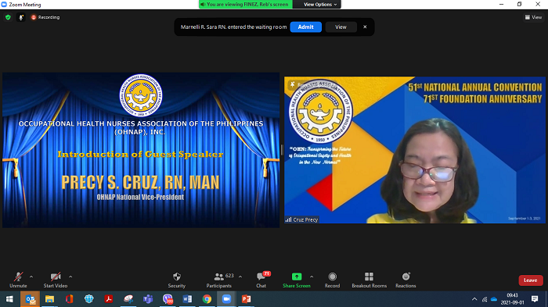Click the green Share Screen button

297,280
